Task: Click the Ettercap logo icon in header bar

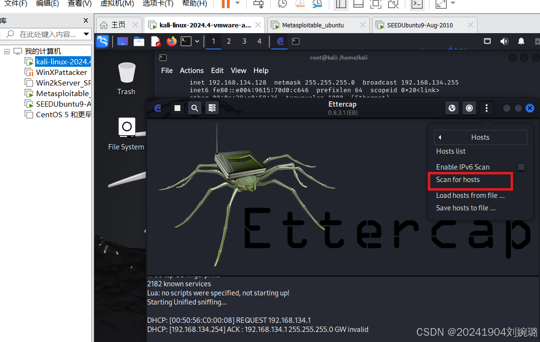Action: point(158,108)
